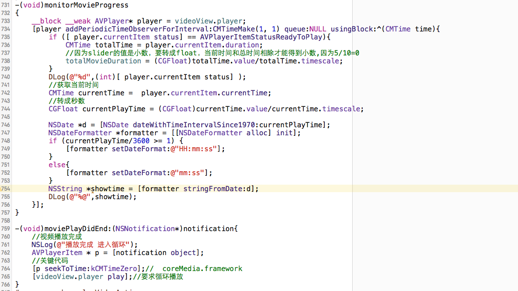Click the //获取当前时间 comment

click(73, 85)
